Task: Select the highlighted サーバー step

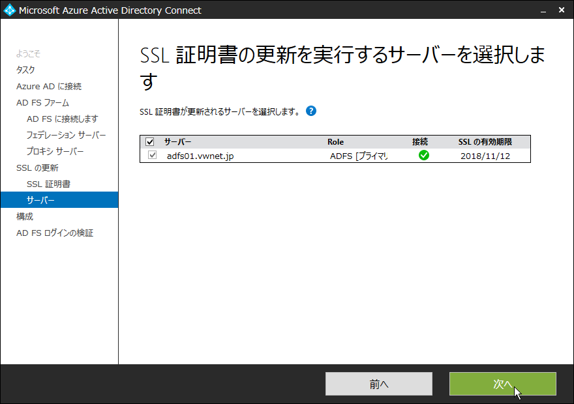Action: click(x=40, y=200)
